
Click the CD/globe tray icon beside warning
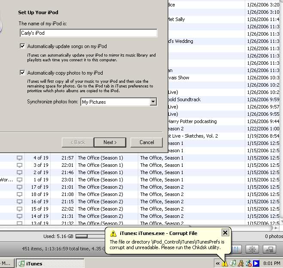233,263
